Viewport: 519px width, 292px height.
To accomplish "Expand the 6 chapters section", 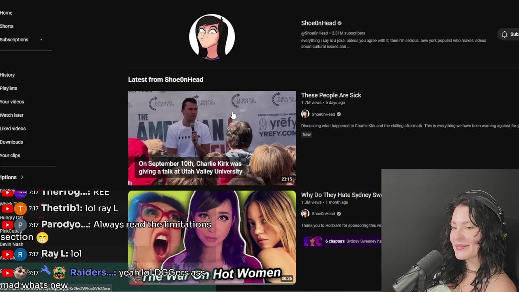I will 335,241.
